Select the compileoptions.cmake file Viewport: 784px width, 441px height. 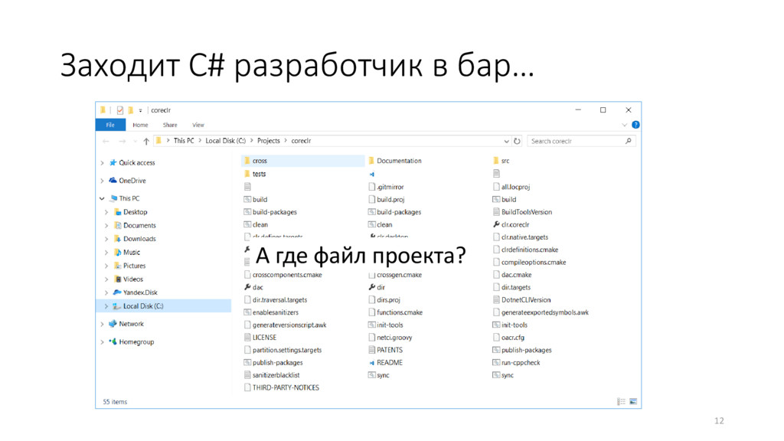click(x=534, y=262)
